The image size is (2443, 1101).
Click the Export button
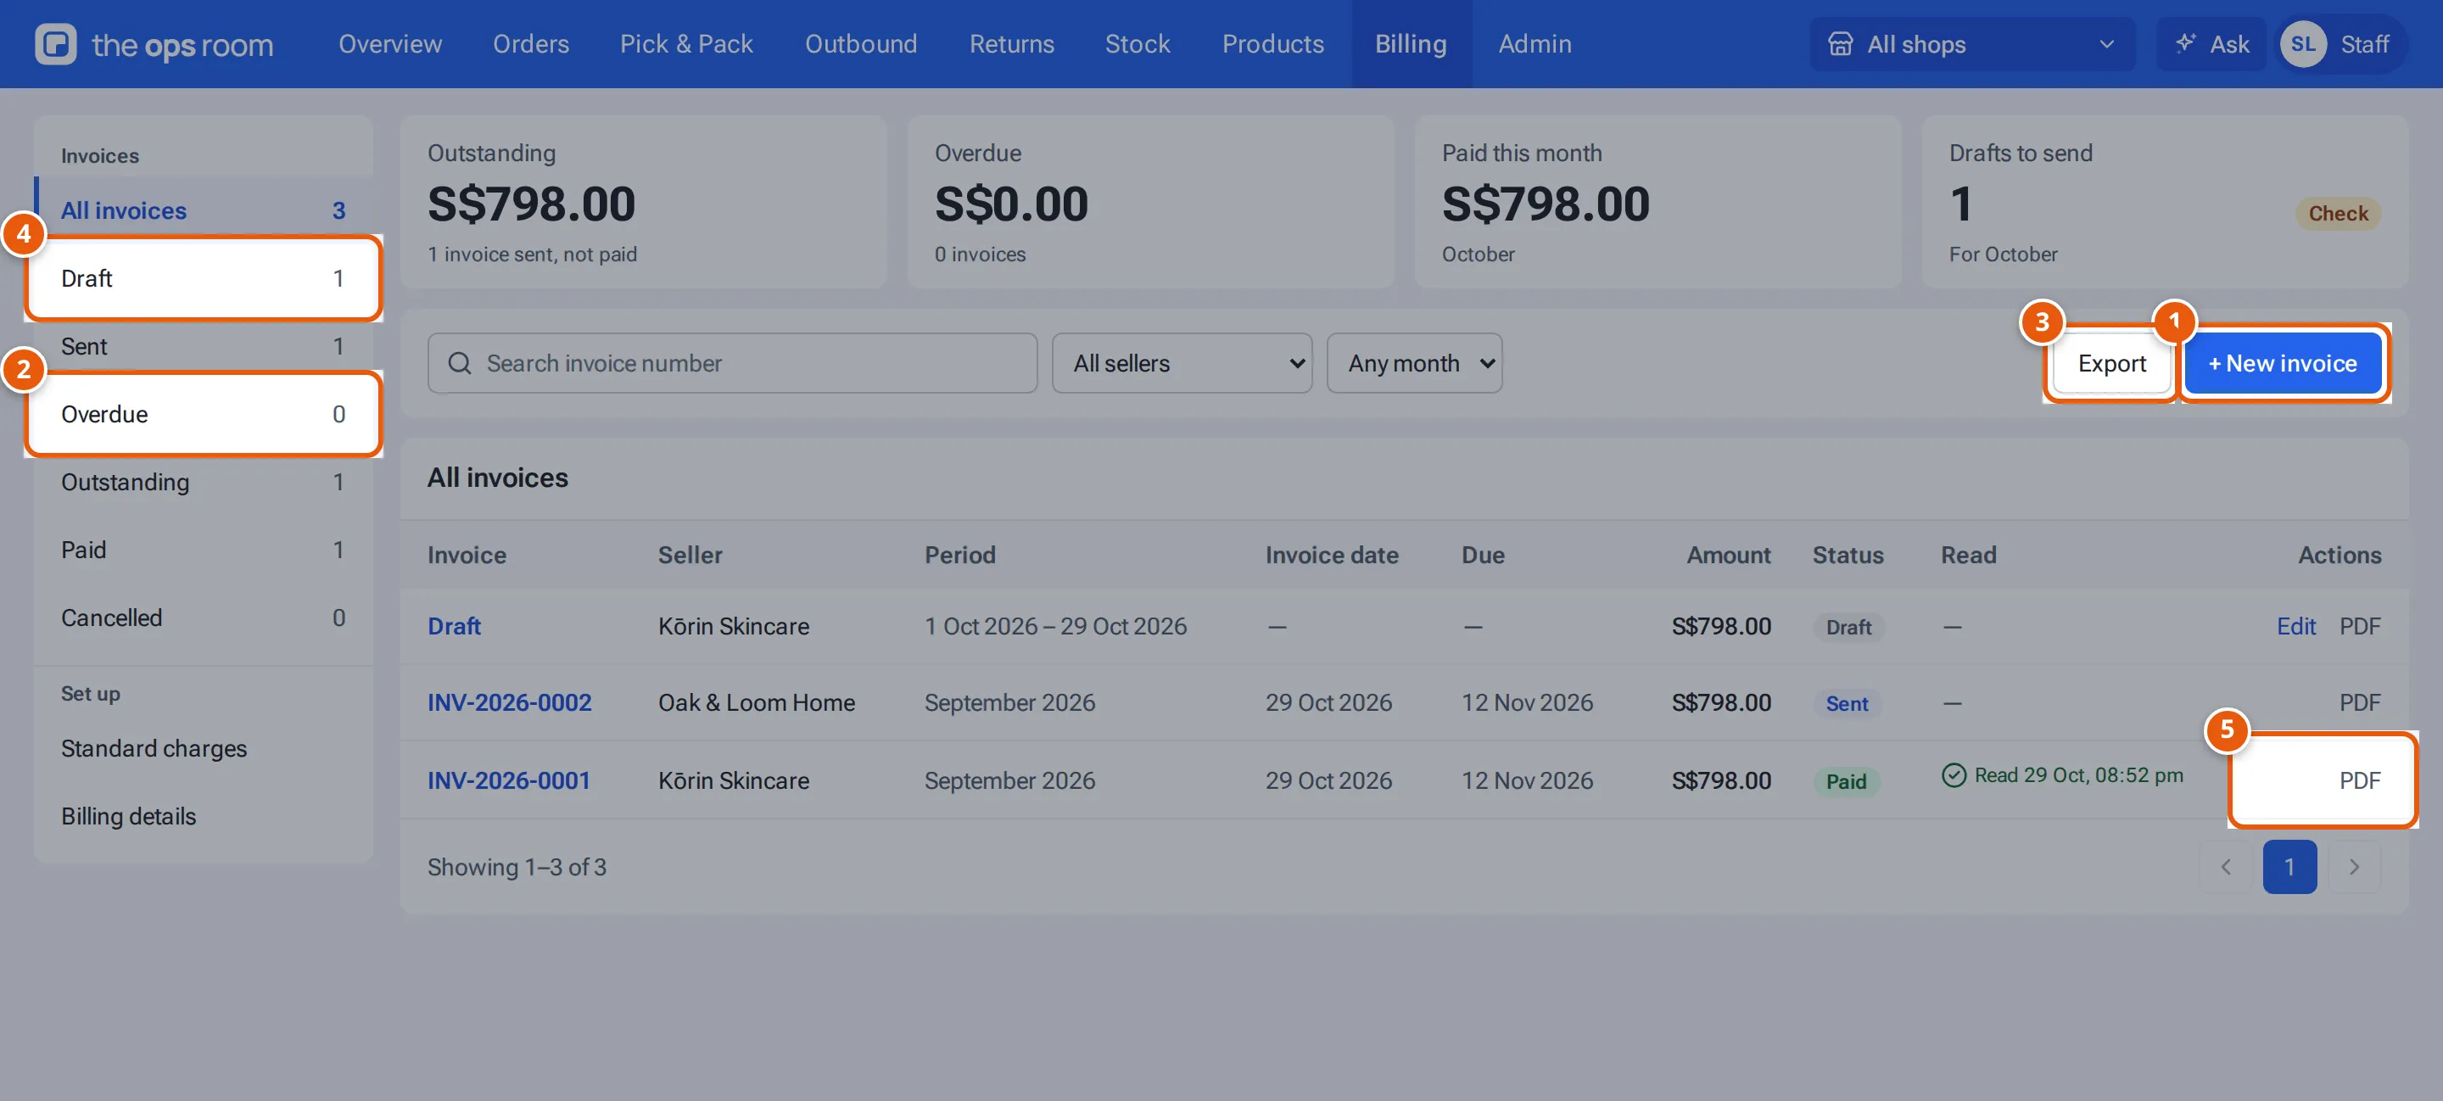coord(2111,363)
